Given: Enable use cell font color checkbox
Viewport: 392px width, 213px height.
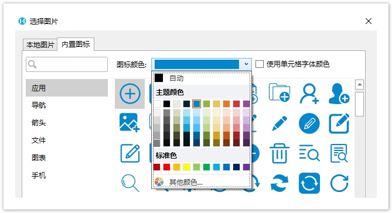Looking at the screenshot, I should [260, 64].
